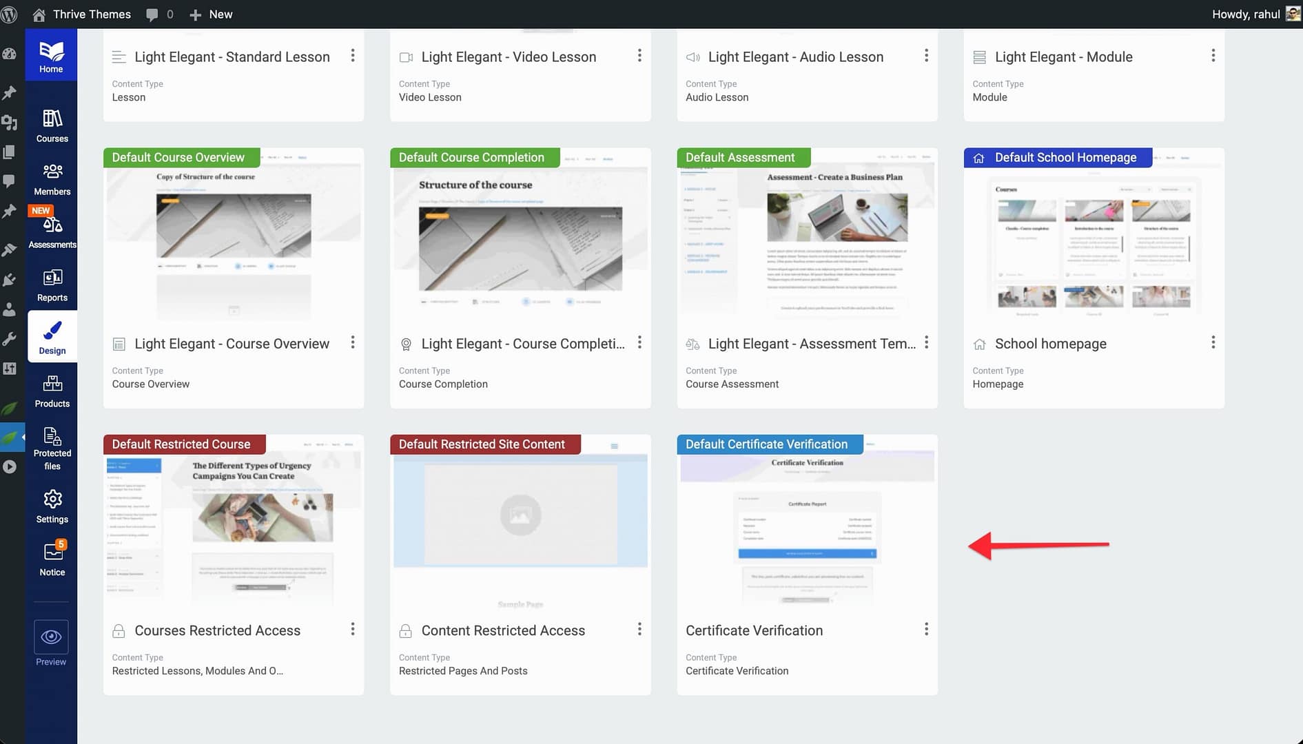Select the Products sidebar icon
The width and height of the screenshot is (1303, 744).
(52, 391)
